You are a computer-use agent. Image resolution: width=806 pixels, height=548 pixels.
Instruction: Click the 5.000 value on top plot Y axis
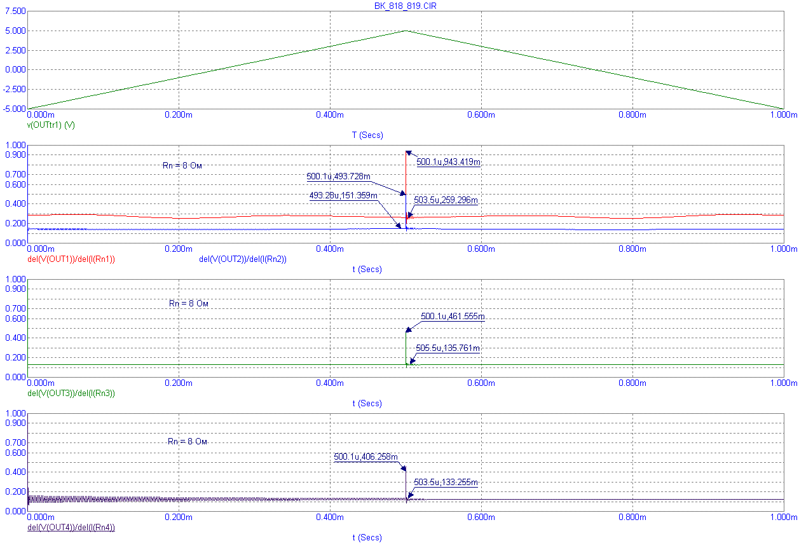click(x=17, y=31)
